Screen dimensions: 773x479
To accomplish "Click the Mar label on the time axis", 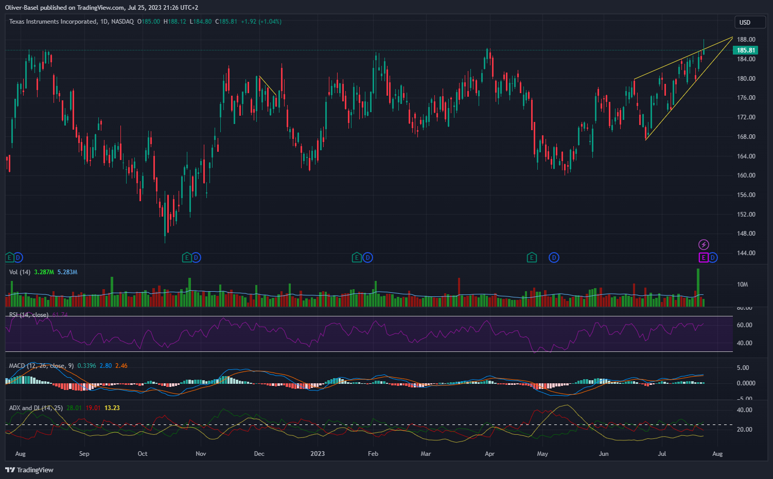I will [426, 454].
